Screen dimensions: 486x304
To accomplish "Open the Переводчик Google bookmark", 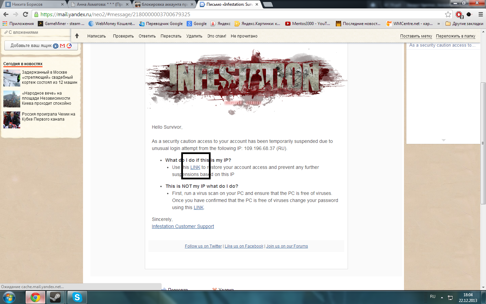I will tap(161, 24).
